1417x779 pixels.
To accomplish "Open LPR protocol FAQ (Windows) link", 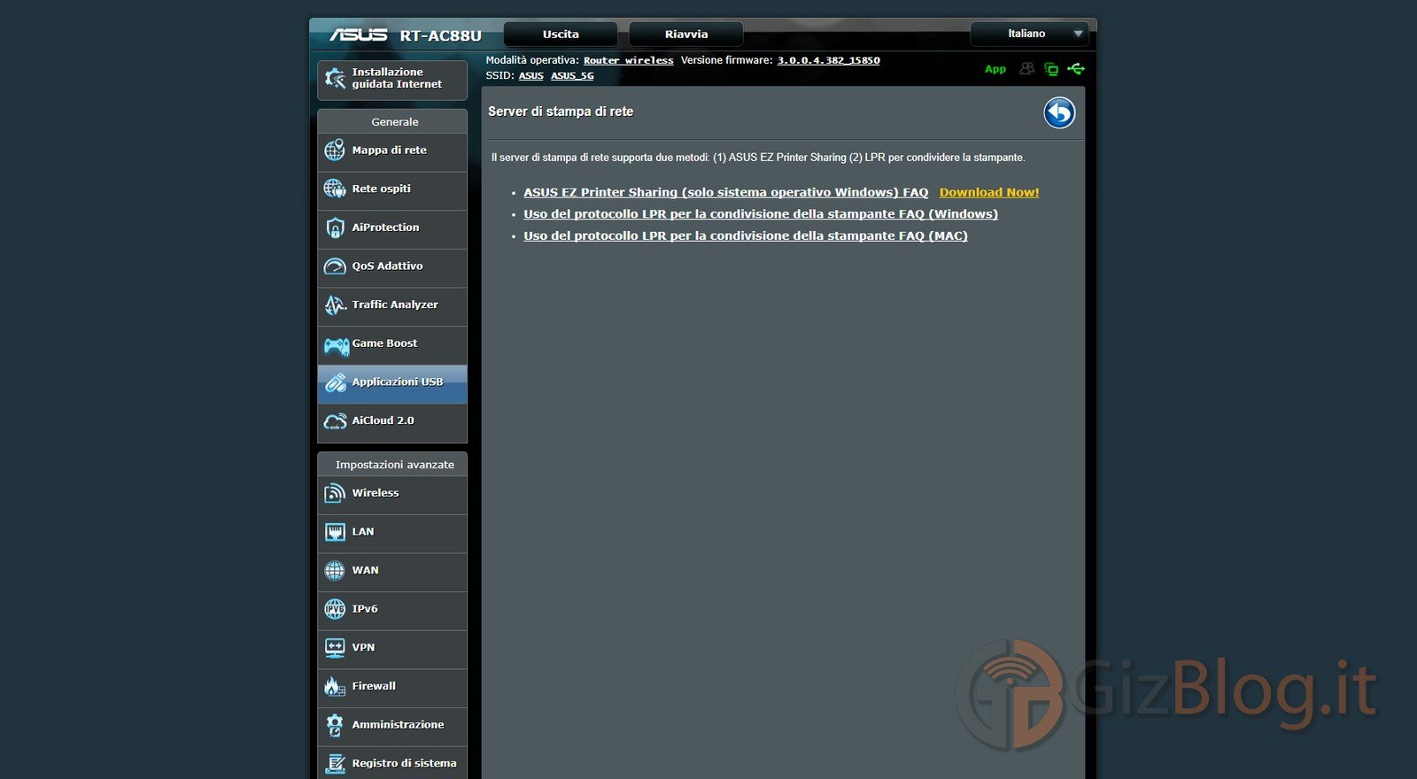I will coord(761,214).
